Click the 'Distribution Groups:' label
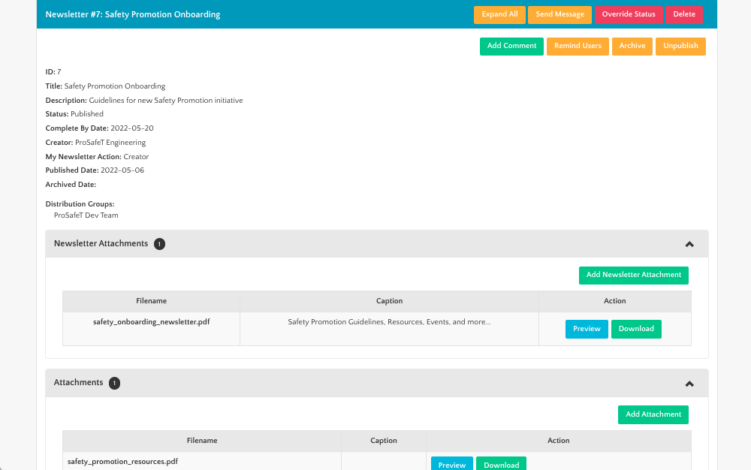The image size is (751, 470). tap(80, 204)
